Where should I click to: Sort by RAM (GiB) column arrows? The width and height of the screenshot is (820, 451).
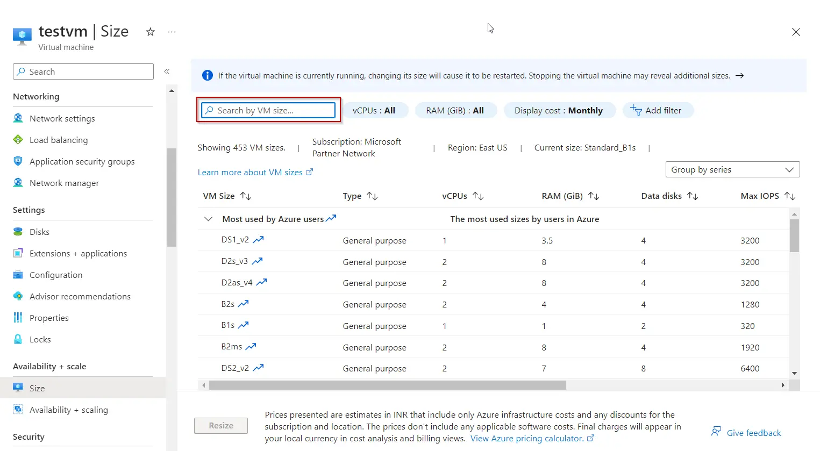click(594, 196)
